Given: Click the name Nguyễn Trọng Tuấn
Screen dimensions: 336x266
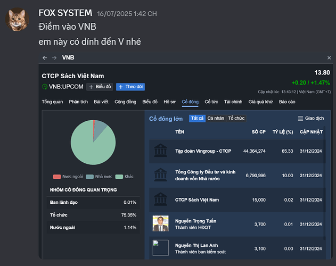Looking at the screenshot, I should click(195, 221).
